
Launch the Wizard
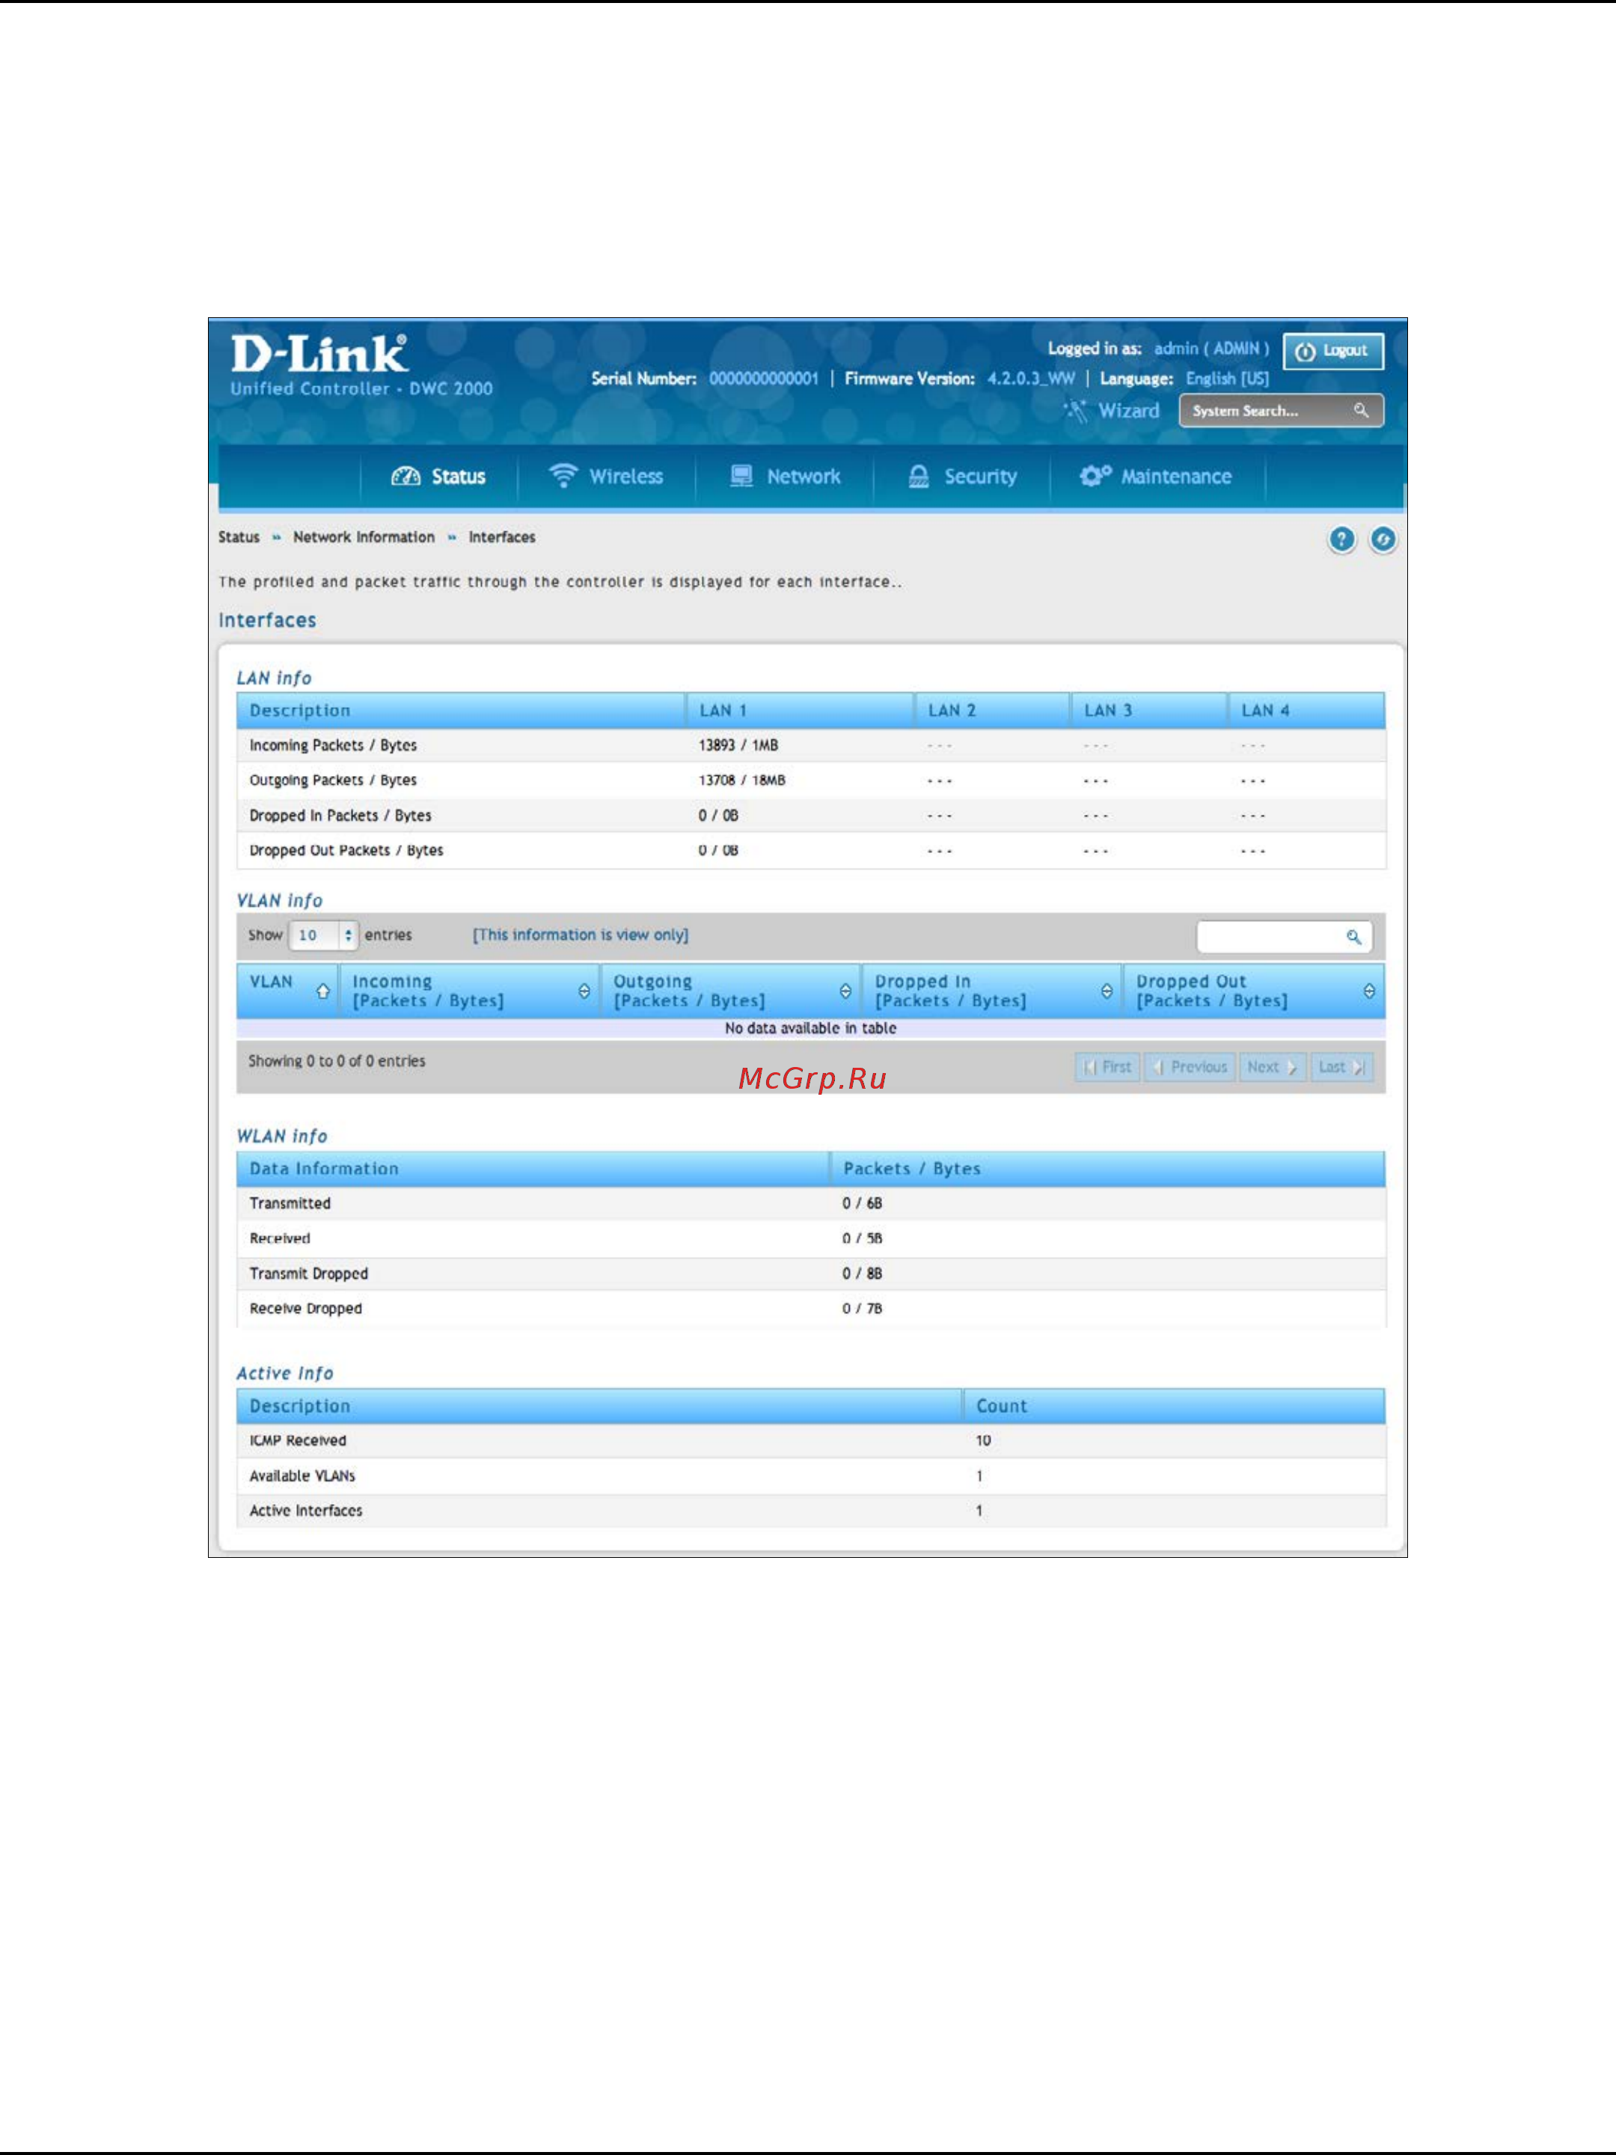pos(1112,410)
